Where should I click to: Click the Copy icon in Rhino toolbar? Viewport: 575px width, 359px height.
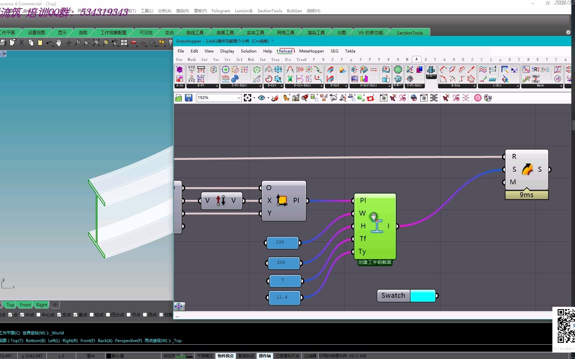(31, 43)
